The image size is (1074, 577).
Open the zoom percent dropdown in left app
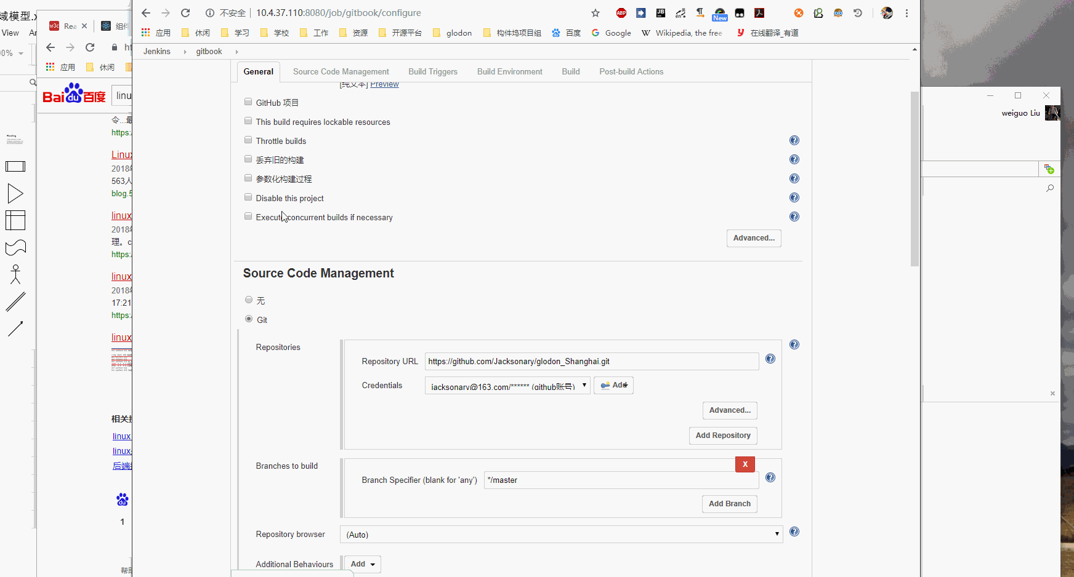(x=21, y=54)
